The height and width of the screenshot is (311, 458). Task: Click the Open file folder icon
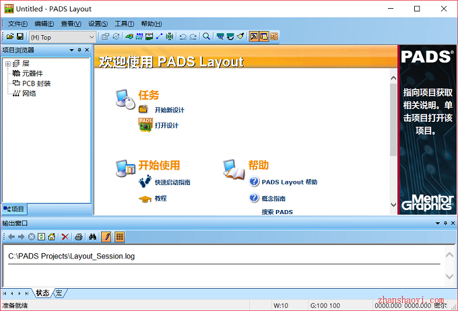[x=10, y=36]
